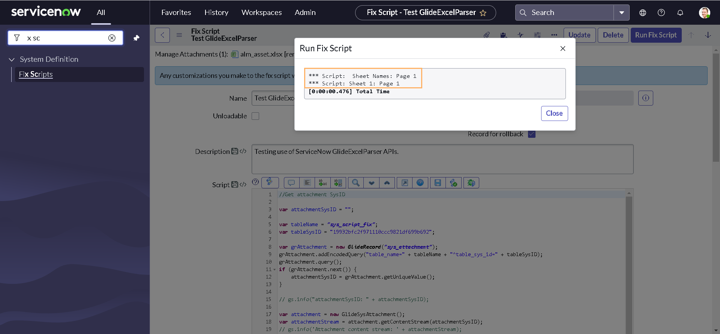720x334 pixels.
Task: Open more options ellipsis in header
Action: click(554, 35)
